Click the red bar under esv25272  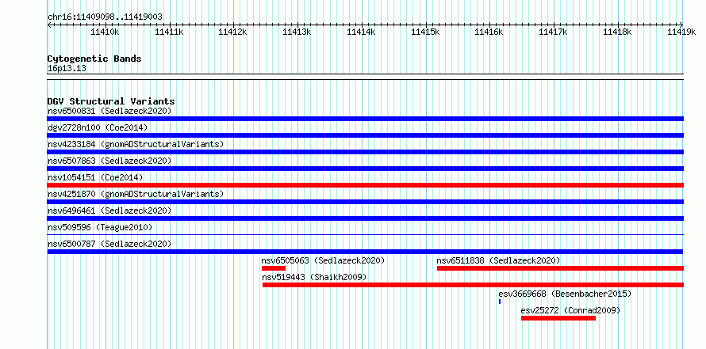pyautogui.click(x=558, y=318)
